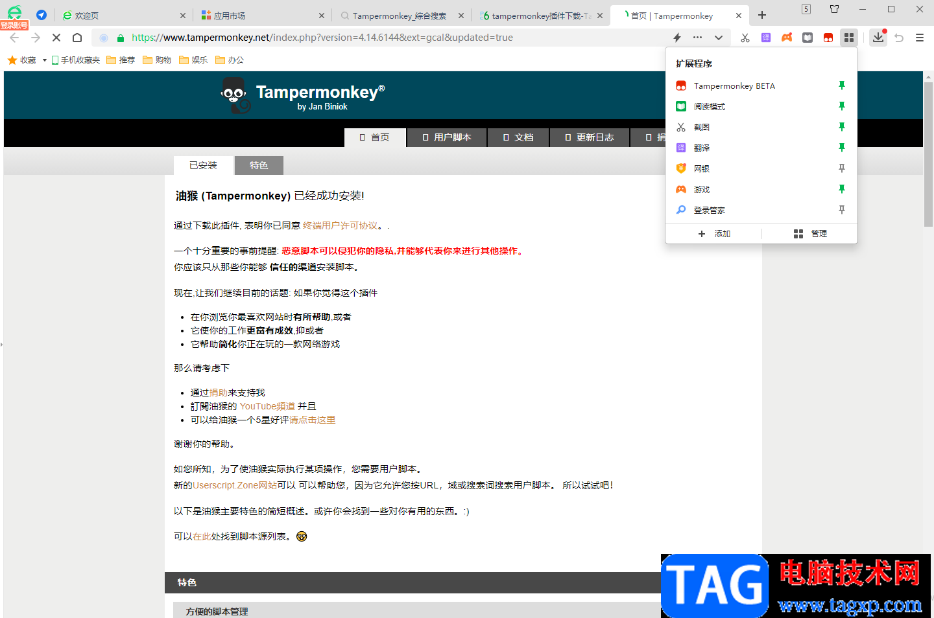Image resolution: width=934 pixels, height=618 pixels.
Task: Open the three-dots more options in address bar
Action: click(697, 38)
